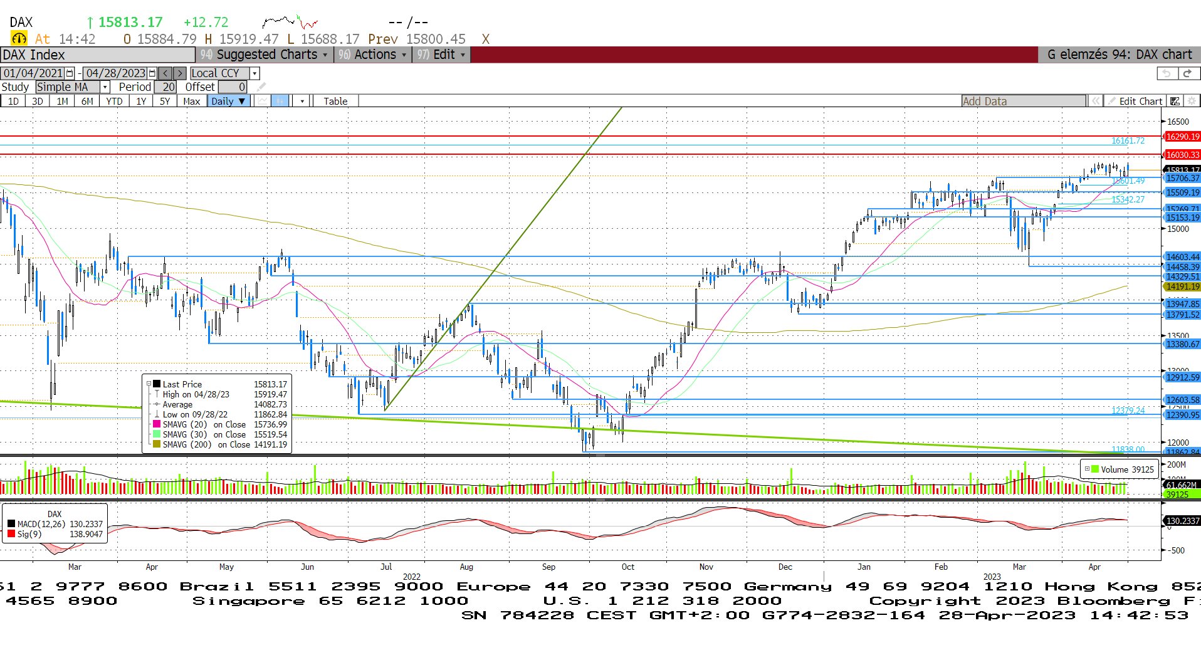Click the 130.2337 MACD axis label
This screenshot has width=1201, height=650.
1182,521
